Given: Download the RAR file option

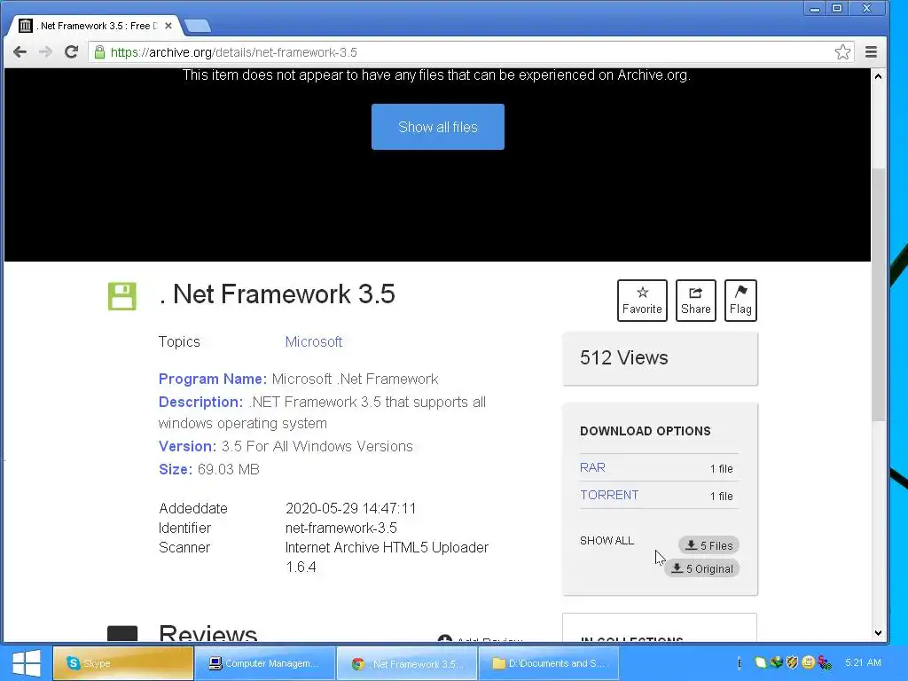Looking at the screenshot, I should pos(592,467).
